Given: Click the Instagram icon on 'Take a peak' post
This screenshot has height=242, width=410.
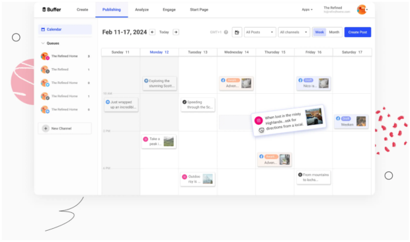Looking at the screenshot, I should click(145, 139).
